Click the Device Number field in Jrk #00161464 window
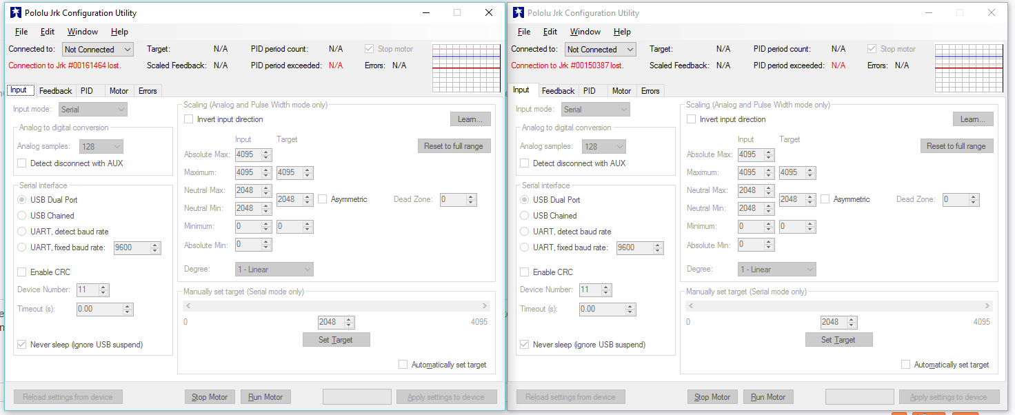 pyautogui.click(x=92, y=290)
